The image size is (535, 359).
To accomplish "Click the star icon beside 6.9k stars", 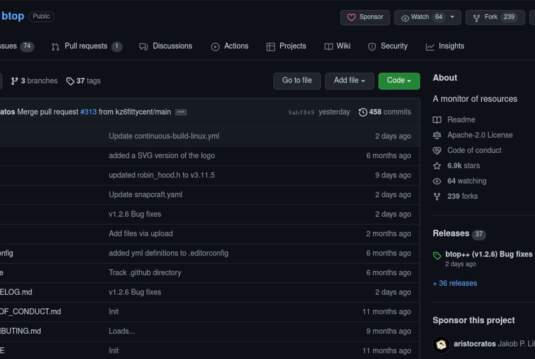I will pos(437,166).
